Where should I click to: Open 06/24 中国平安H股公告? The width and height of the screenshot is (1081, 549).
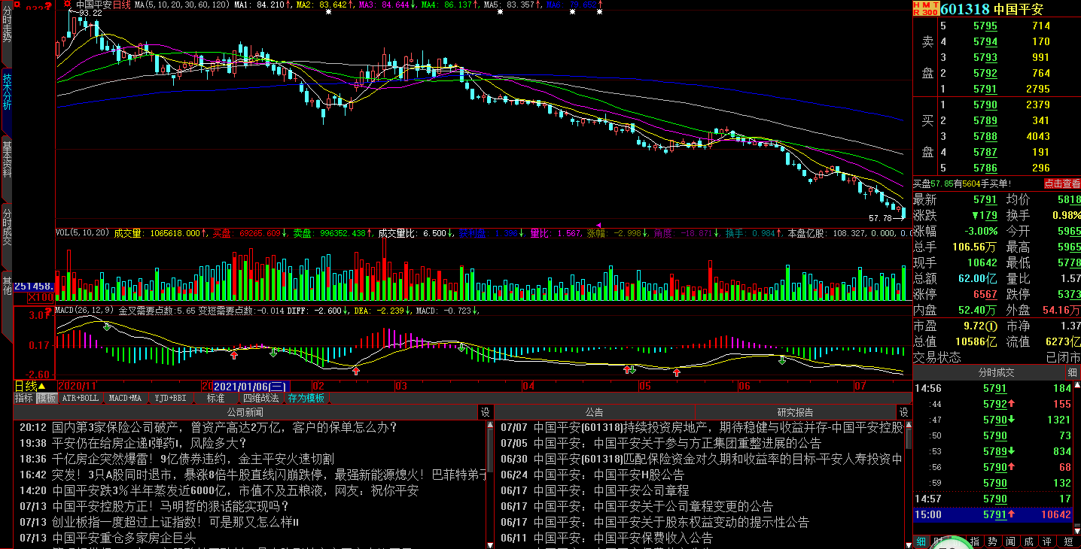609,475
